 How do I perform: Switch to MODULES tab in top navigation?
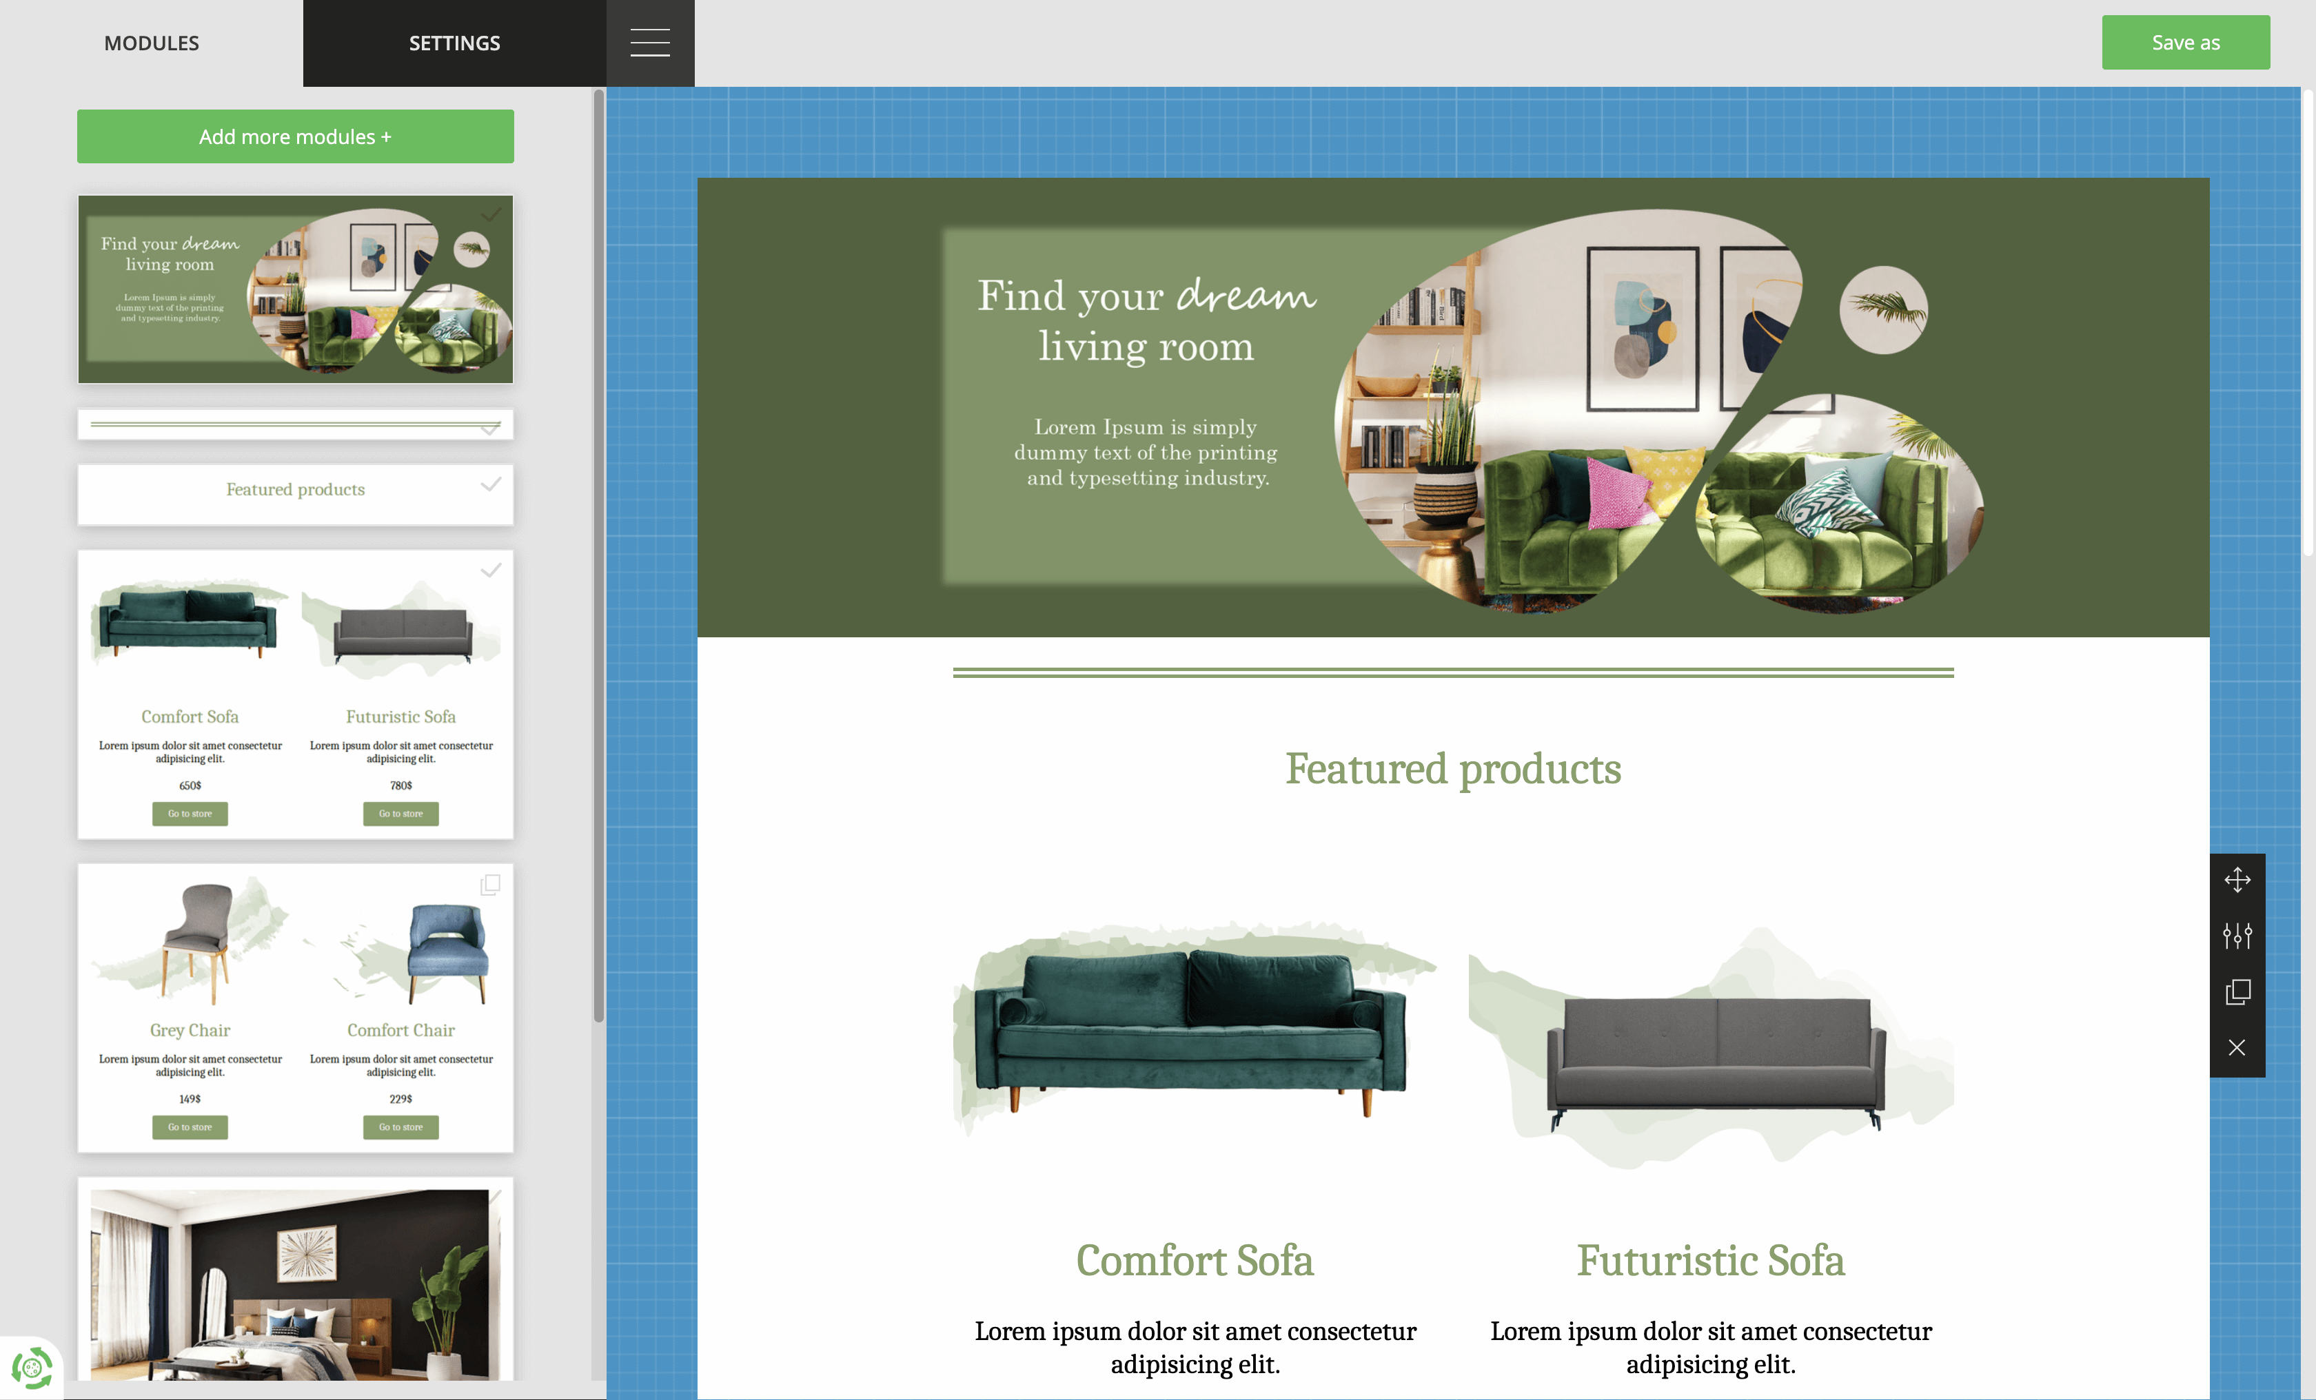click(150, 43)
